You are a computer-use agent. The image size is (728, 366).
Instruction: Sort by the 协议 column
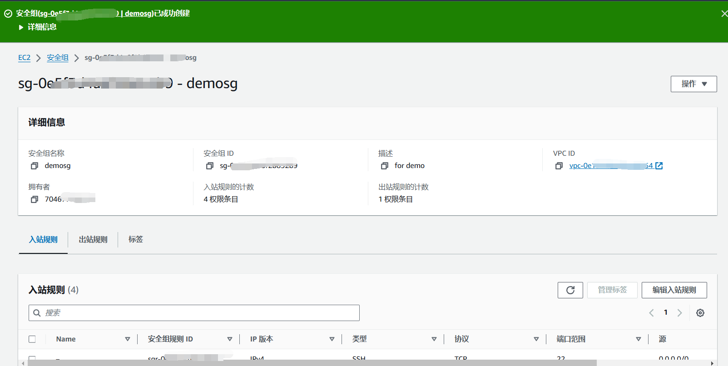click(536, 339)
